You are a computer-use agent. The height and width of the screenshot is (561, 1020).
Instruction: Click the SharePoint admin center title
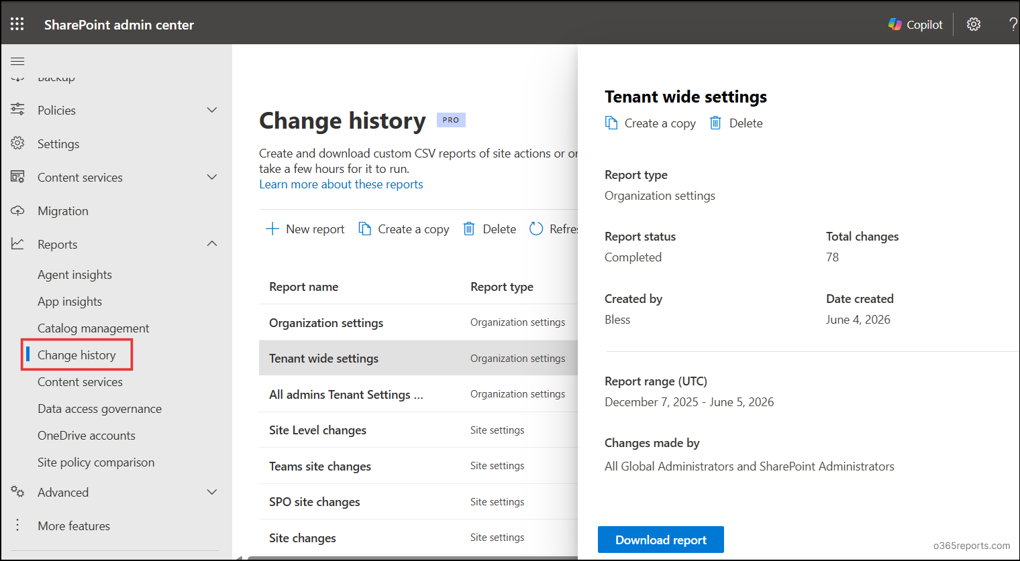point(119,25)
